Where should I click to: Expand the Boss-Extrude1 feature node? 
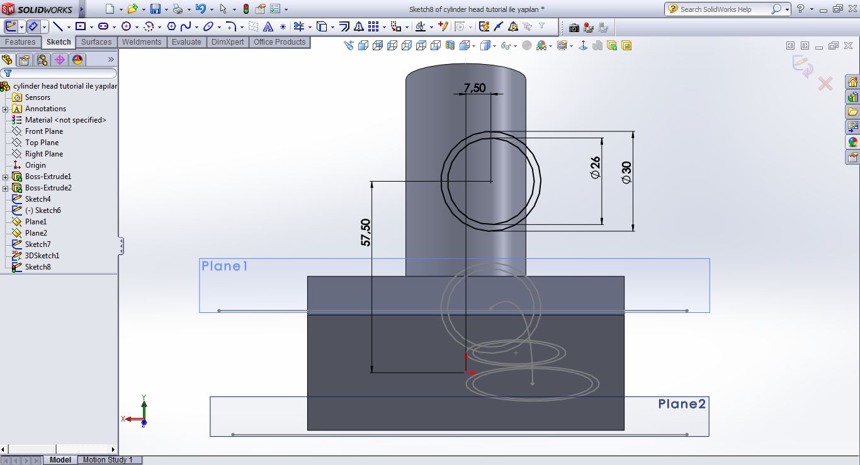coord(6,177)
